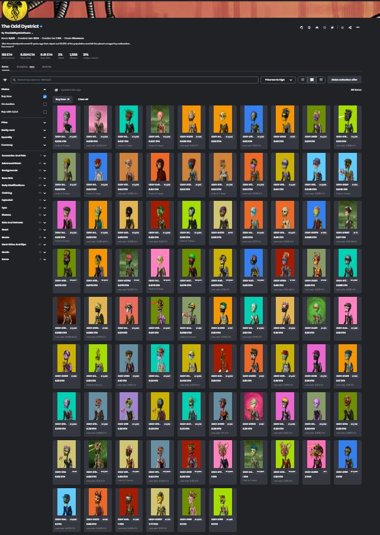Click the share collection icon
Image resolution: width=380 pixels, height=535 pixels.
pos(350,28)
